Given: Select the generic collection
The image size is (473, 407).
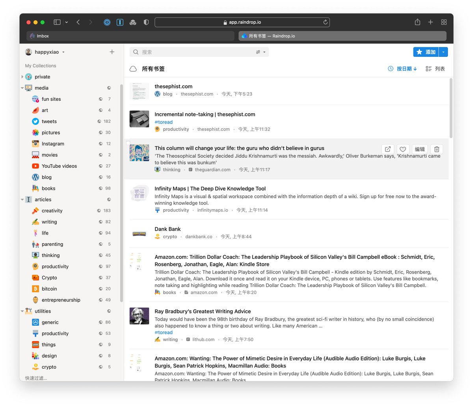Looking at the screenshot, I should (72, 322).
